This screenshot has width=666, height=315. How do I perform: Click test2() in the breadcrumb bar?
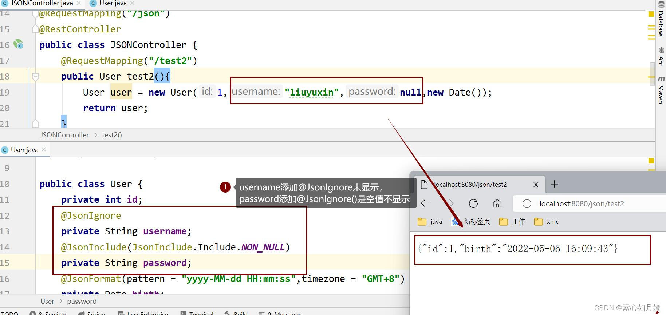[112, 135]
